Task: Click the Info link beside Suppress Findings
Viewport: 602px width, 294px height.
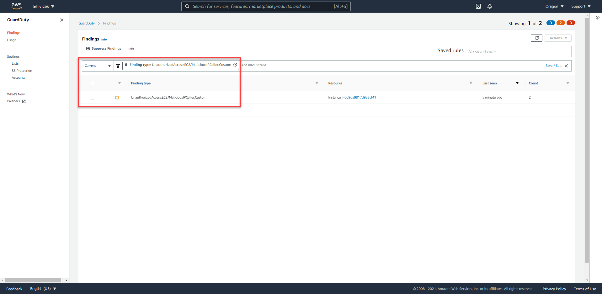Action: click(131, 49)
